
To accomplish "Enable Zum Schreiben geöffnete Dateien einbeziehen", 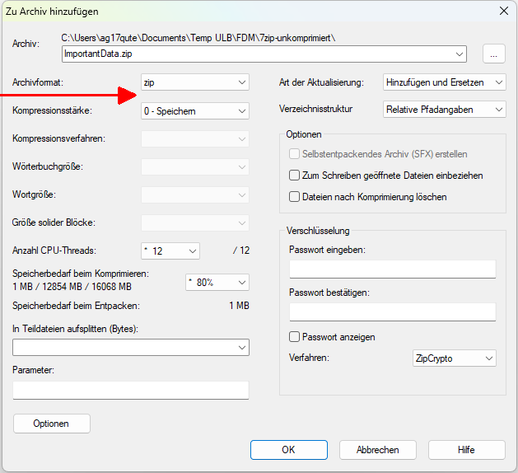I will coord(295,176).
